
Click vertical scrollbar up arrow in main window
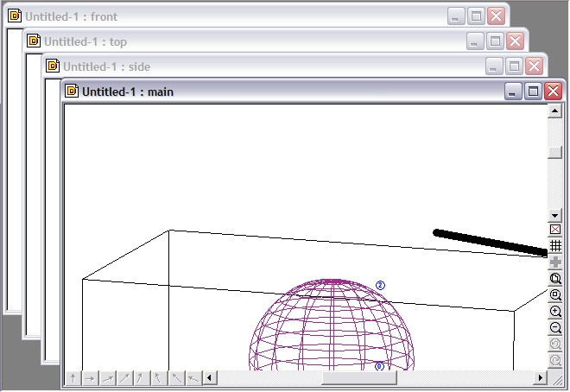[554, 111]
